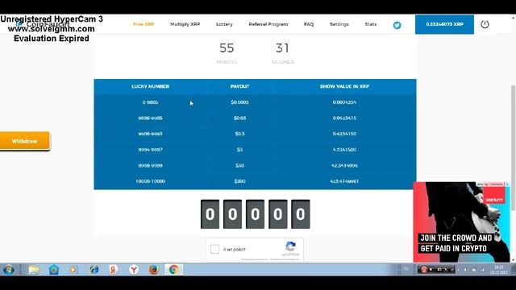Click the language indicator in taskbar

click(x=406, y=269)
